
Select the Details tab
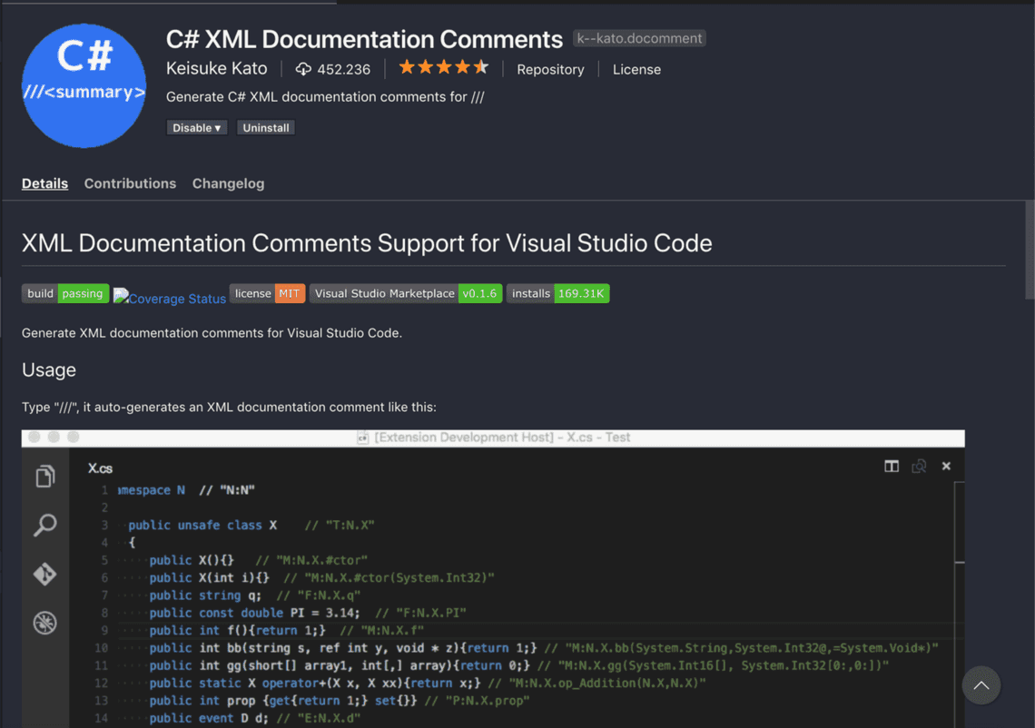point(44,183)
